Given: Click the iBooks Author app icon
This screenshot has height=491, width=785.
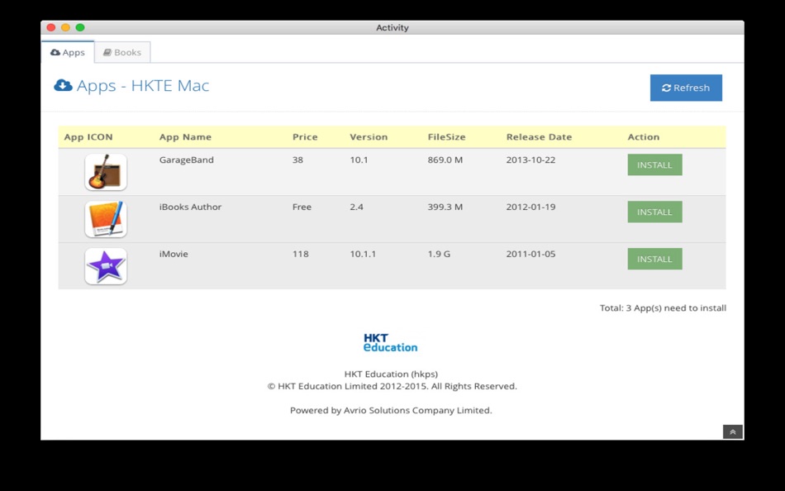Looking at the screenshot, I should pyautogui.click(x=105, y=219).
